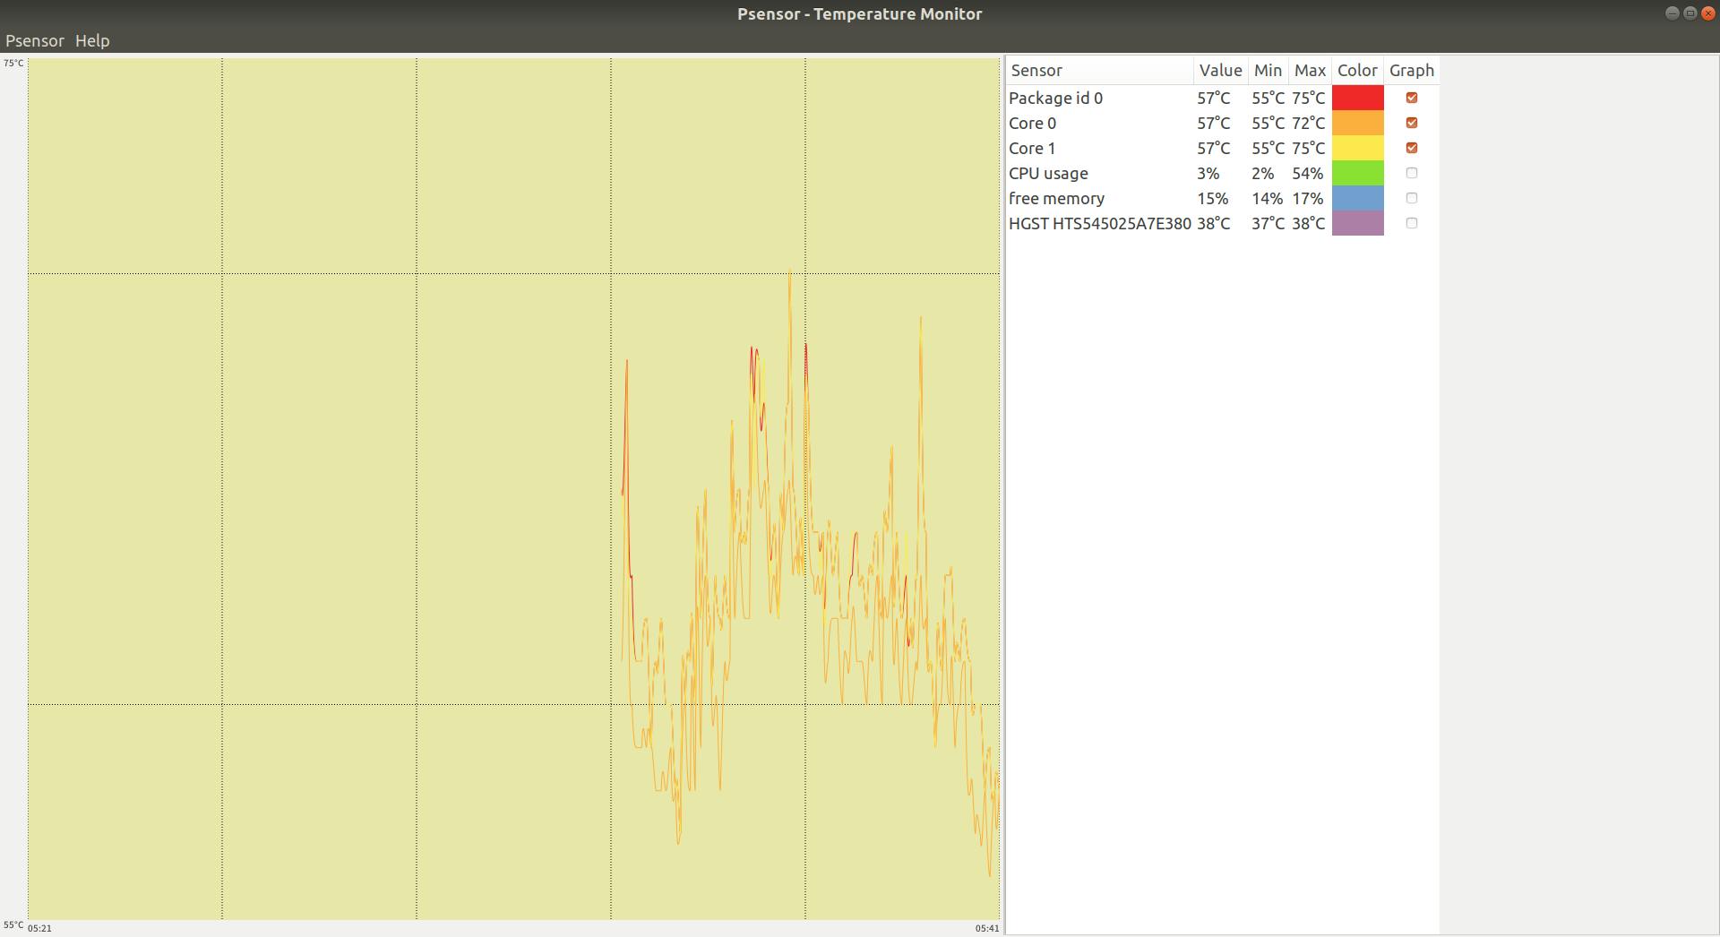Enable graph for HGST HTS545025A7E380 disk
The width and height of the screenshot is (1720, 937).
[1412, 223]
